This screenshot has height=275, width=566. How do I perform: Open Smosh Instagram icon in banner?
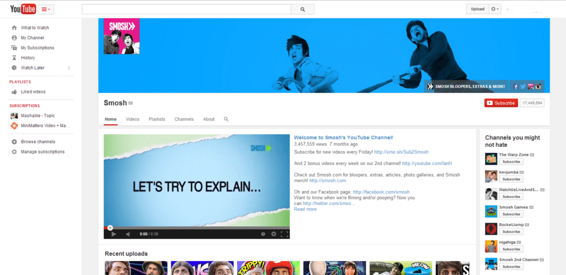click(538, 87)
